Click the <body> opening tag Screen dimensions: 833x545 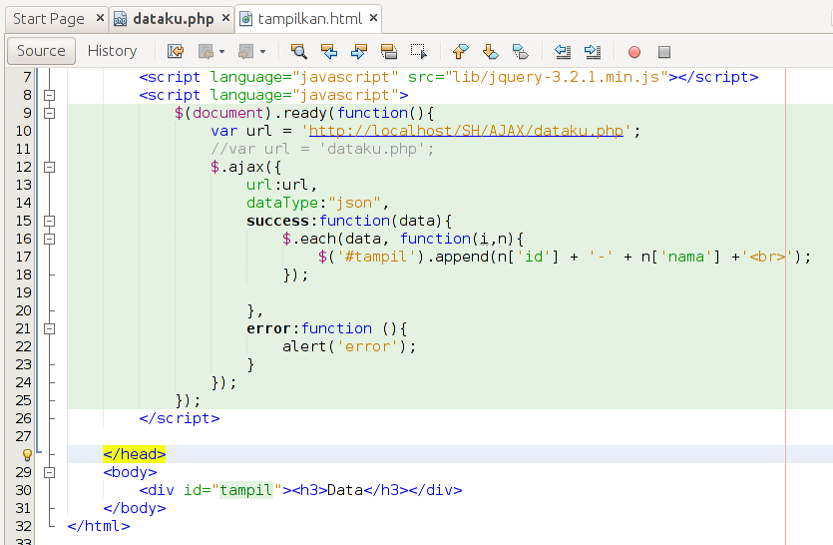click(130, 472)
